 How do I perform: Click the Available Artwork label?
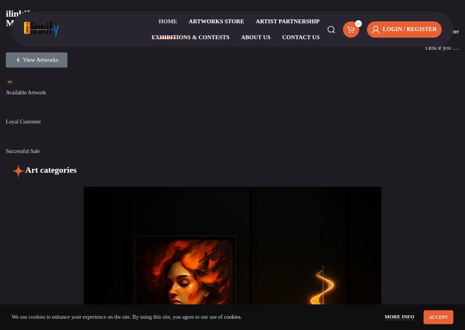pos(26,92)
